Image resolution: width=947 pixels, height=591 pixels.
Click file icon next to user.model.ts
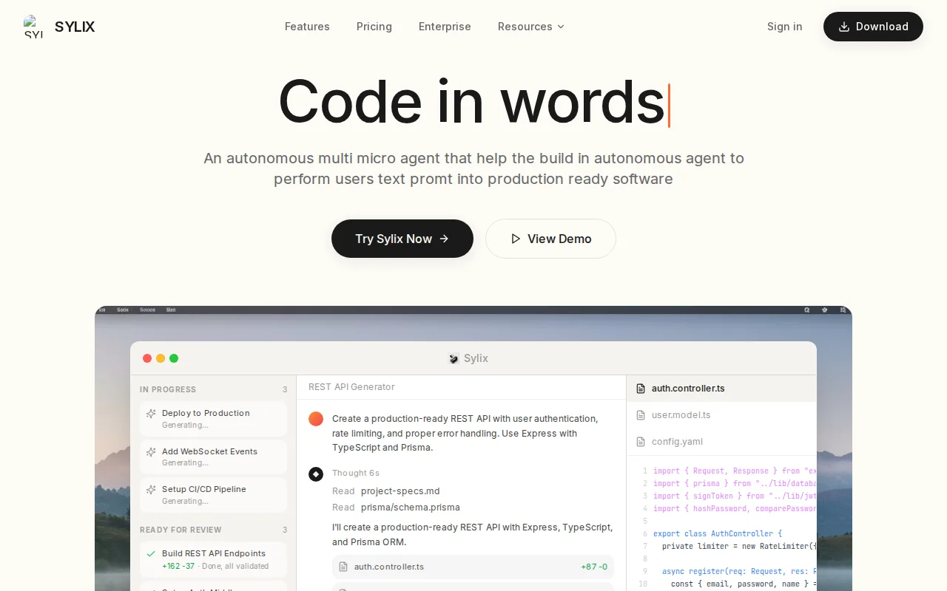[641, 415]
